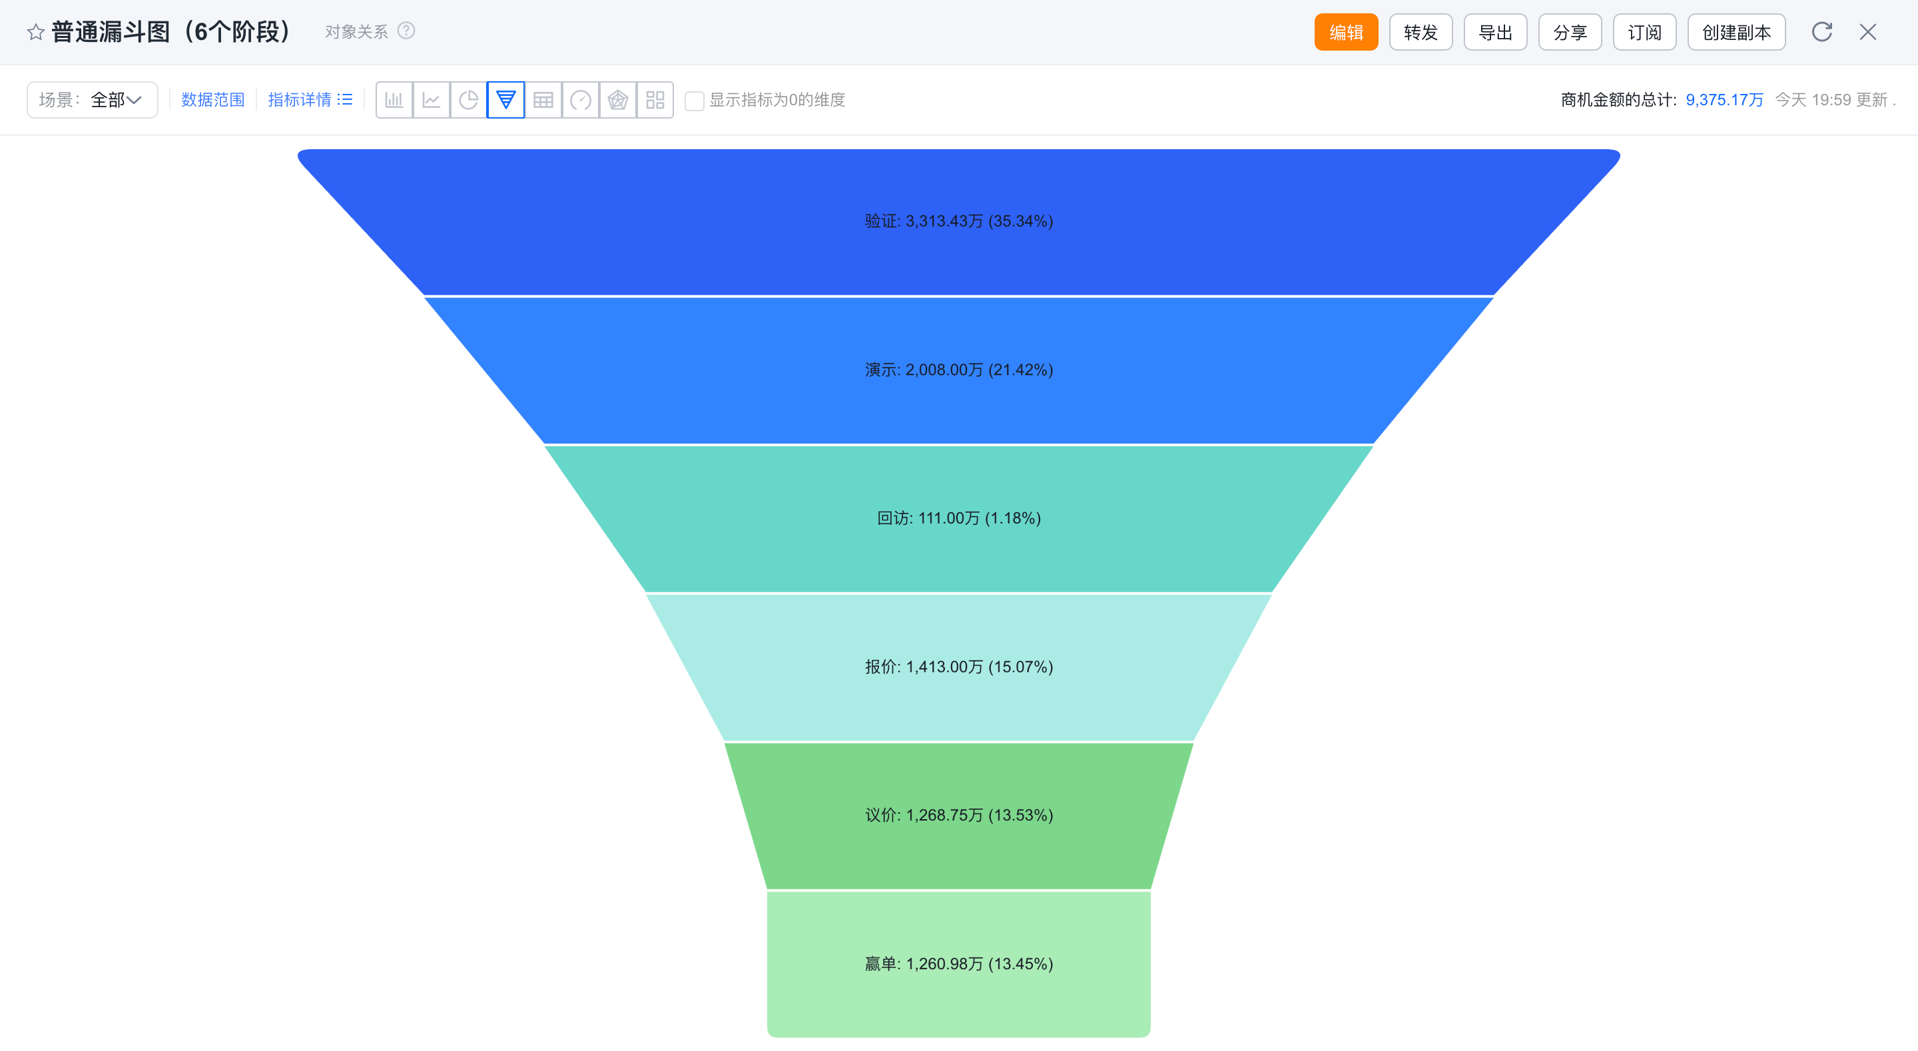Star the funnel chart as favorite
The width and height of the screenshot is (1918, 1051).
pyautogui.click(x=36, y=32)
